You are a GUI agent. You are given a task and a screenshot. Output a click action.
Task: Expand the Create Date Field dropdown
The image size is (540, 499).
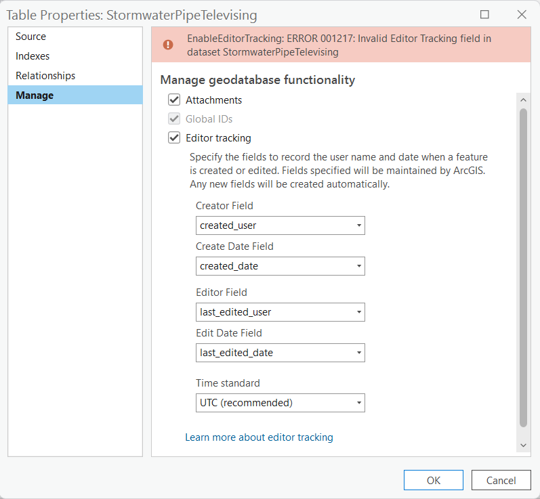281,266
